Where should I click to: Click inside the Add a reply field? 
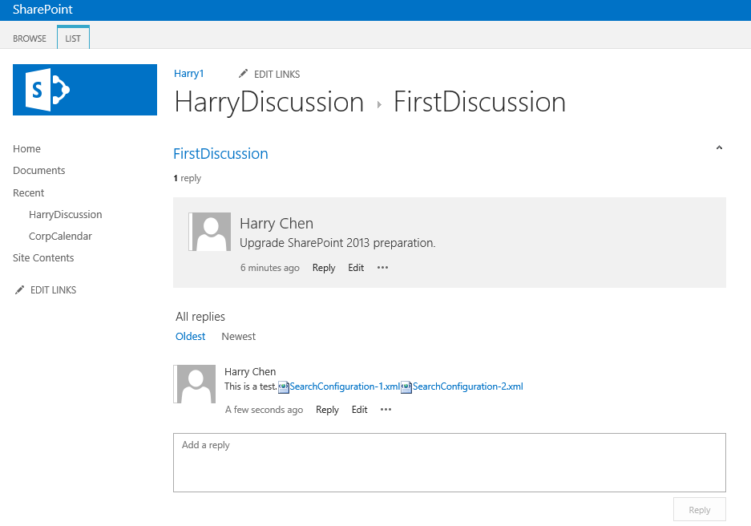coord(449,462)
